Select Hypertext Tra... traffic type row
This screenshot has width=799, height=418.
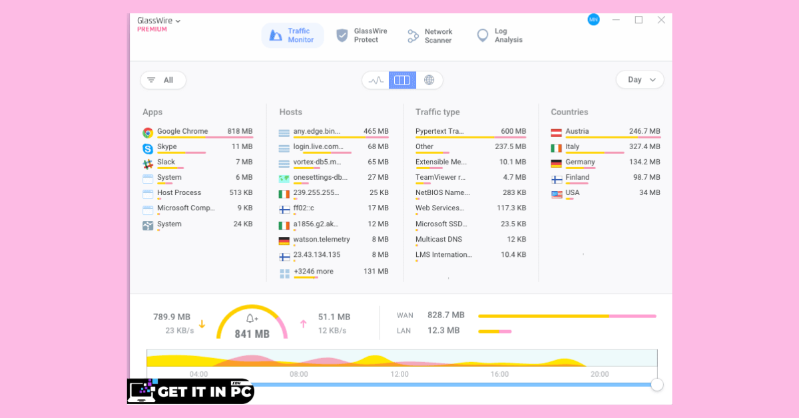pos(471,132)
